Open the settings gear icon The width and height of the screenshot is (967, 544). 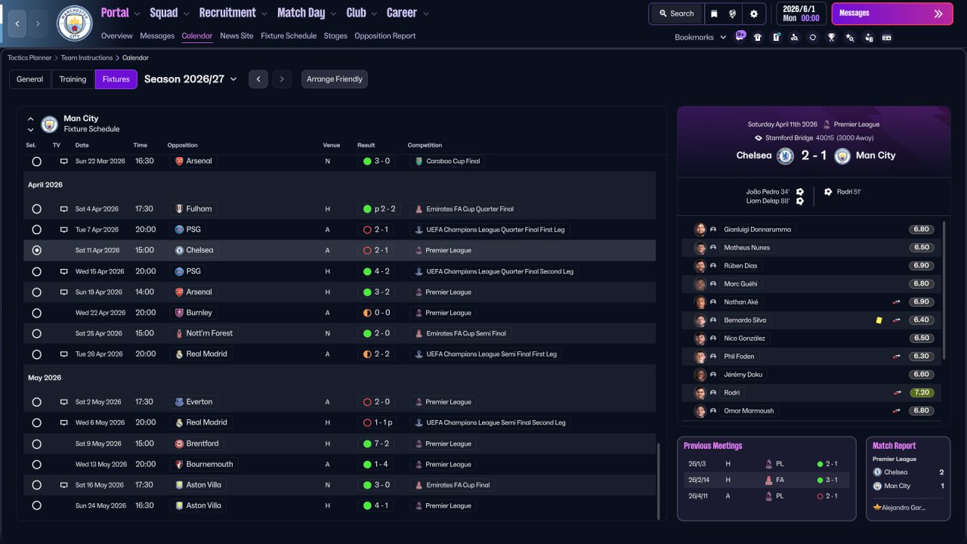[x=753, y=14]
